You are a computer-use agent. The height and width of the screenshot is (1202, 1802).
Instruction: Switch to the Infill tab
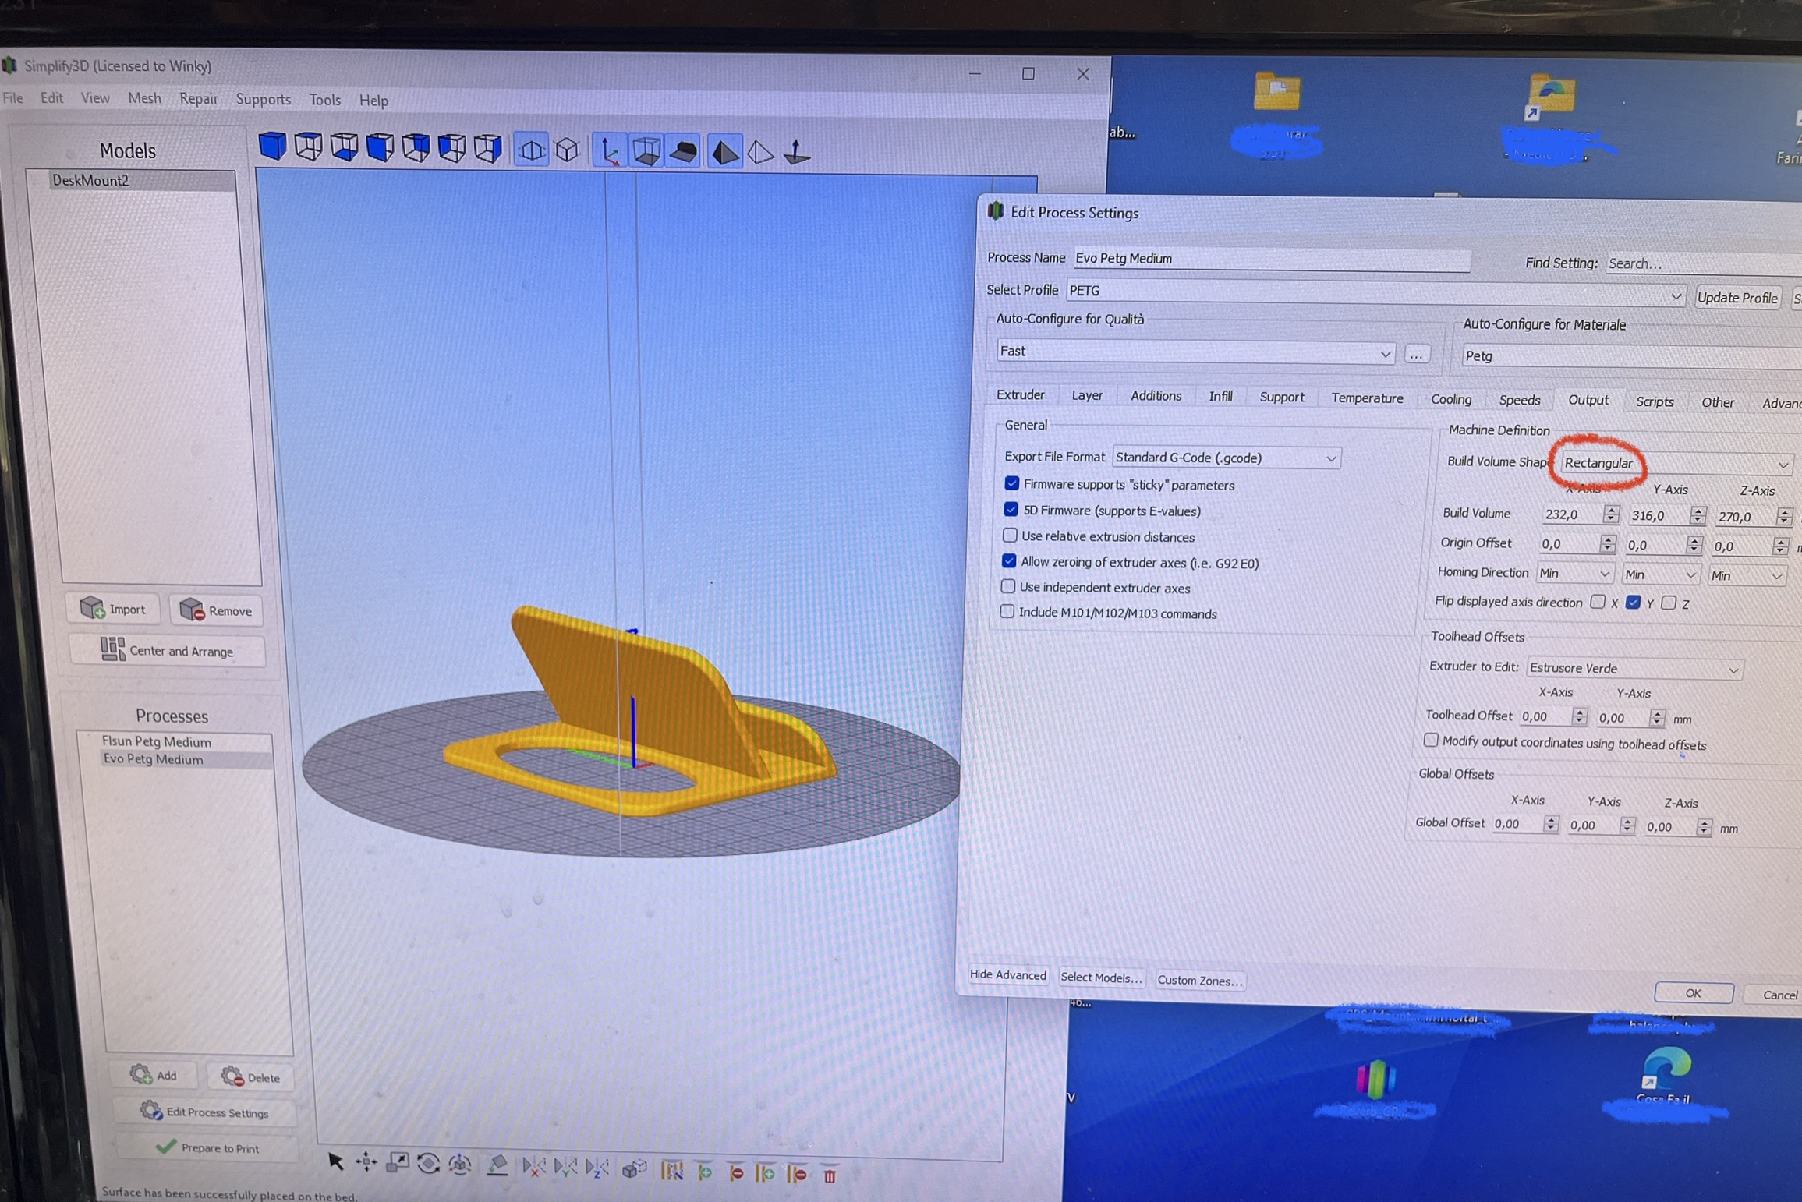pyautogui.click(x=1220, y=397)
